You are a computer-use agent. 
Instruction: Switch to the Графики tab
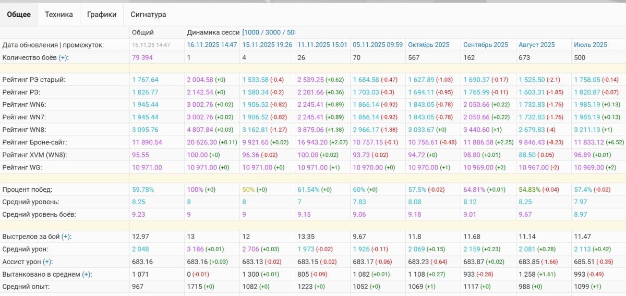click(102, 15)
